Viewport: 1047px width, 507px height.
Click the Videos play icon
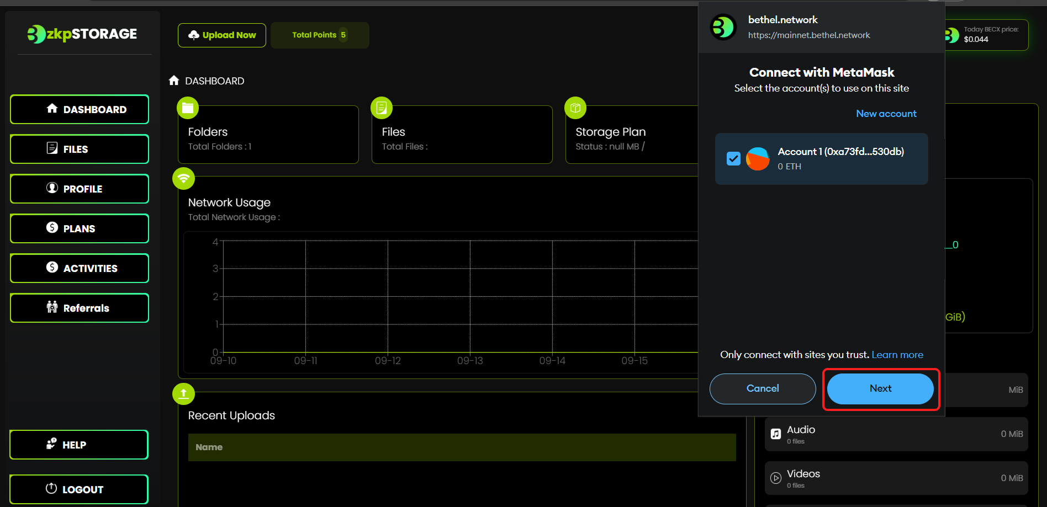[x=776, y=478]
